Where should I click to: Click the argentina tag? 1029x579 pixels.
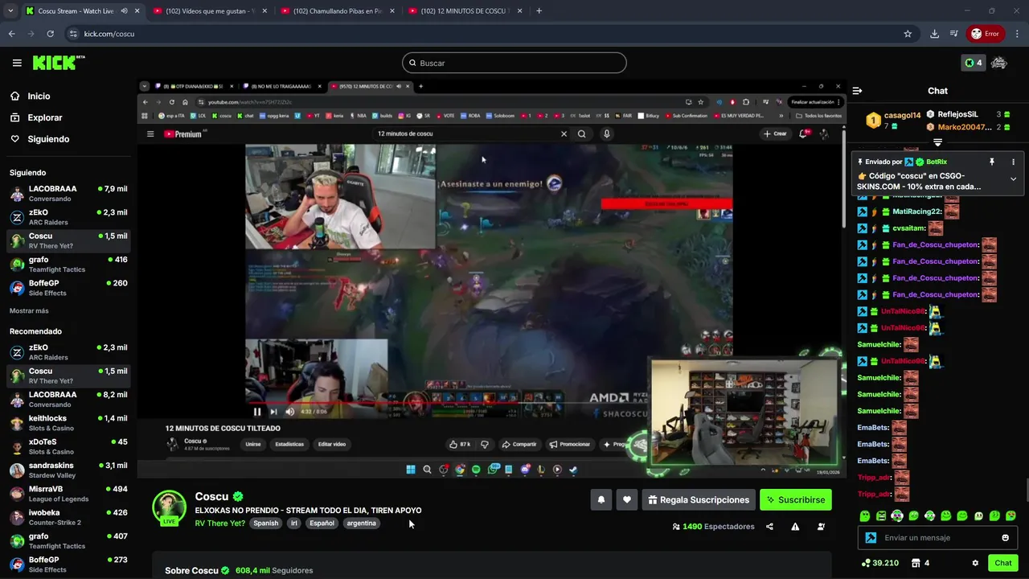pyautogui.click(x=361, y=524)
